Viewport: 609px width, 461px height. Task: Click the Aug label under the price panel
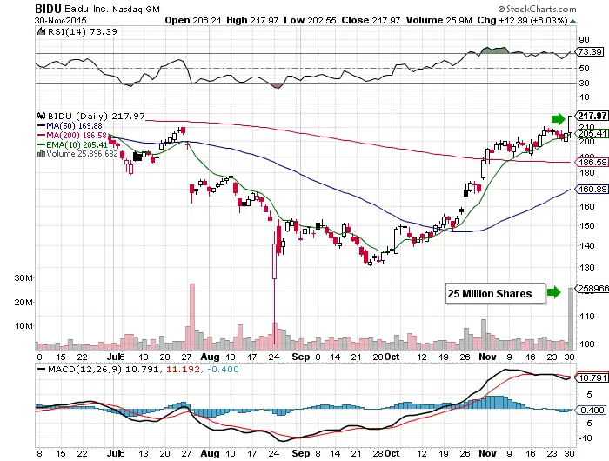(x=211, y=357)
